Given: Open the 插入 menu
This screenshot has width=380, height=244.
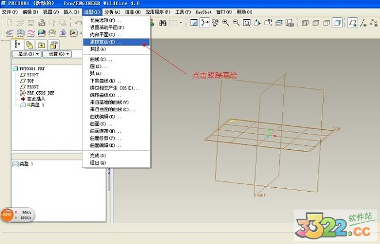Looking at the screenshot, I should tap(71, 12).
